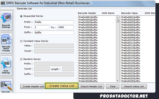The height and width of the screenshot is (99, 159).
Task: Click the From value field
Action: pyautogui.click(x=42, y=27)
